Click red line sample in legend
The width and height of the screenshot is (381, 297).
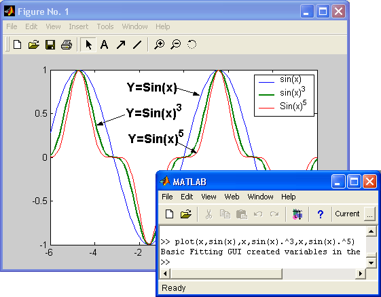(266, 108)
